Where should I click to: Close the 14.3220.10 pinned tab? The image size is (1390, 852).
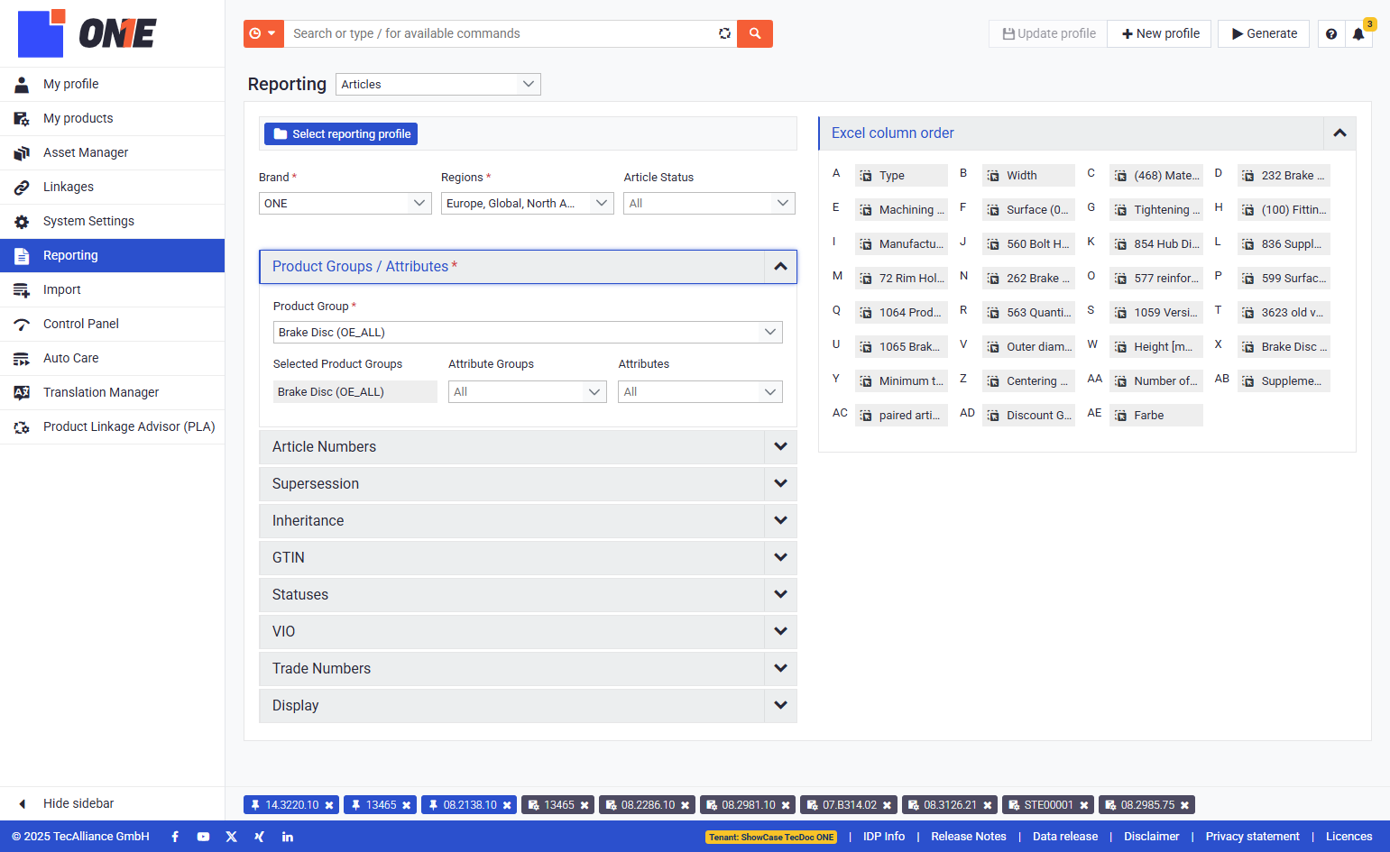[x=329, y=805]
